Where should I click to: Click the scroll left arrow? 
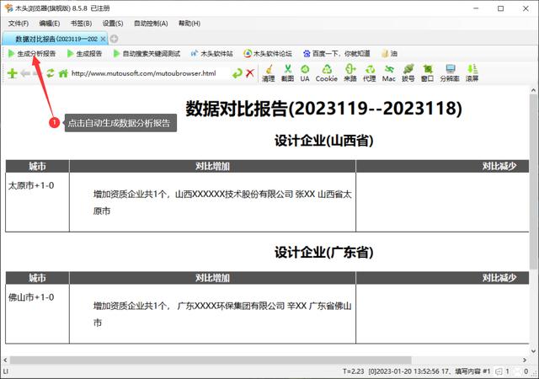coord(5,360)
